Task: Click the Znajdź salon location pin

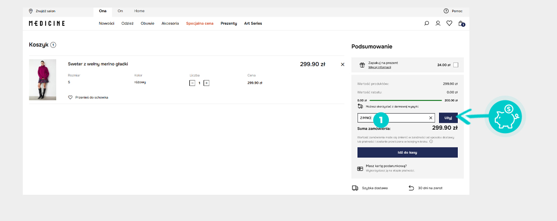Action: [x=31, y=11]
